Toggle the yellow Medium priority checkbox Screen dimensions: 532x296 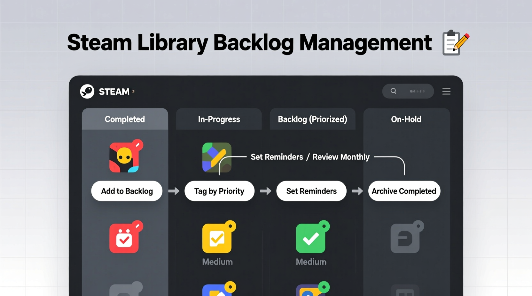218,237
